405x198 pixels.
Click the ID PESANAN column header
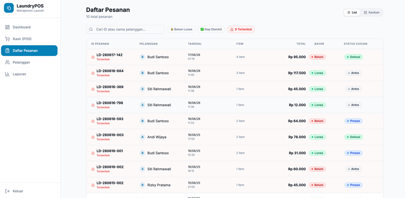(x=100, y=44)
